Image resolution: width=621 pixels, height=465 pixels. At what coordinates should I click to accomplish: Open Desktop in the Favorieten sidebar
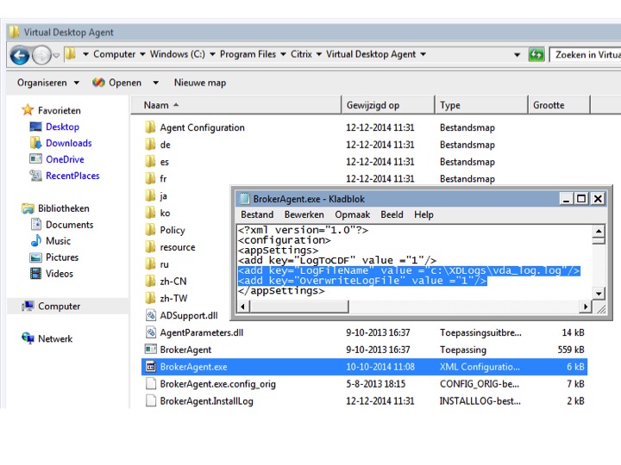click(63, 127)
